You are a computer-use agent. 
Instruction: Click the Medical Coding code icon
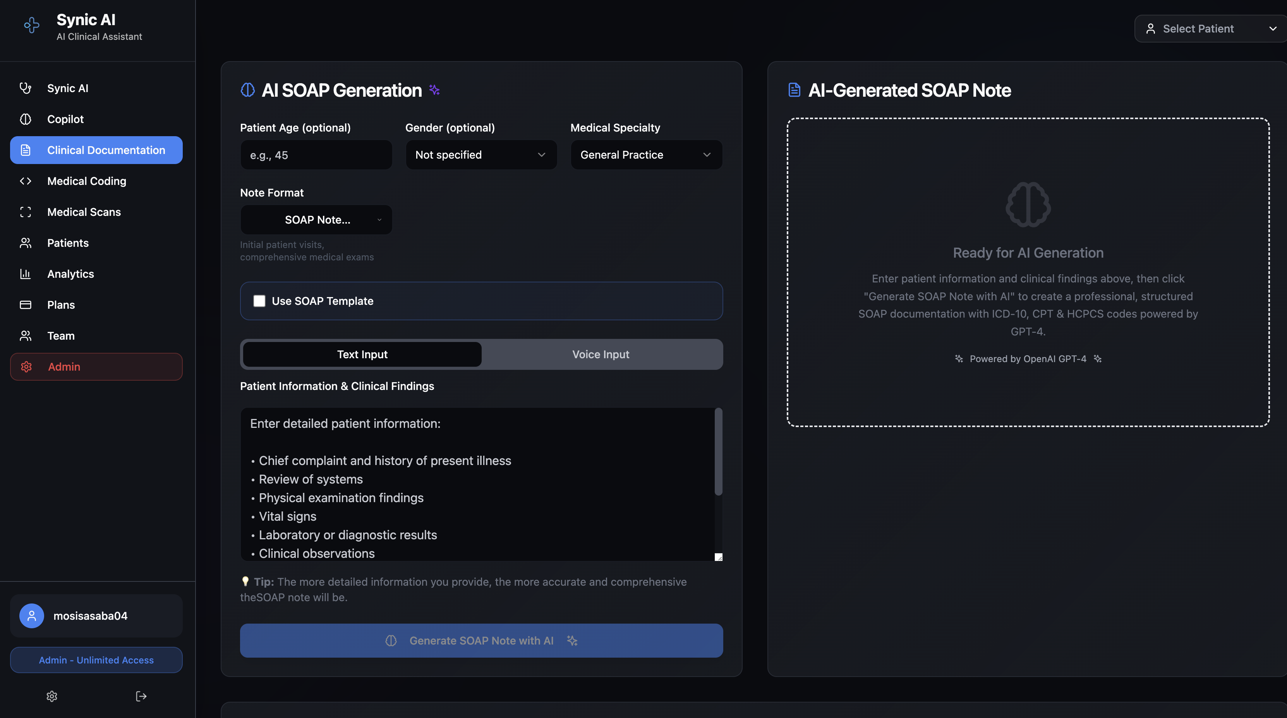26,181
